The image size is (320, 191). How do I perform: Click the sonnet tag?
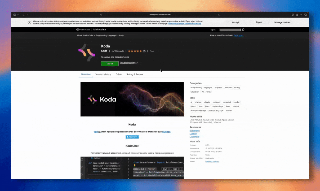229,111
